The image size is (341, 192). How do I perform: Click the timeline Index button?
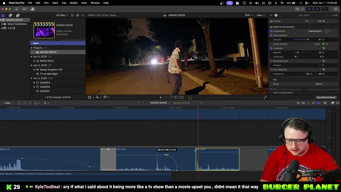[x=7, y=103]
